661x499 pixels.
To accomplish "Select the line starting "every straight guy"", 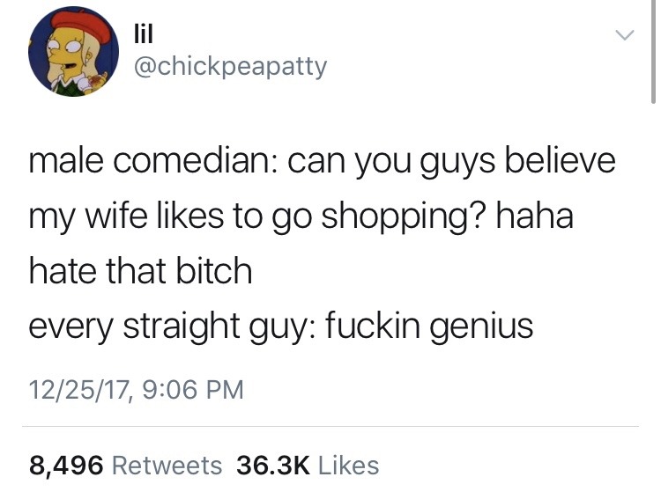I will [x=281, y=327].
